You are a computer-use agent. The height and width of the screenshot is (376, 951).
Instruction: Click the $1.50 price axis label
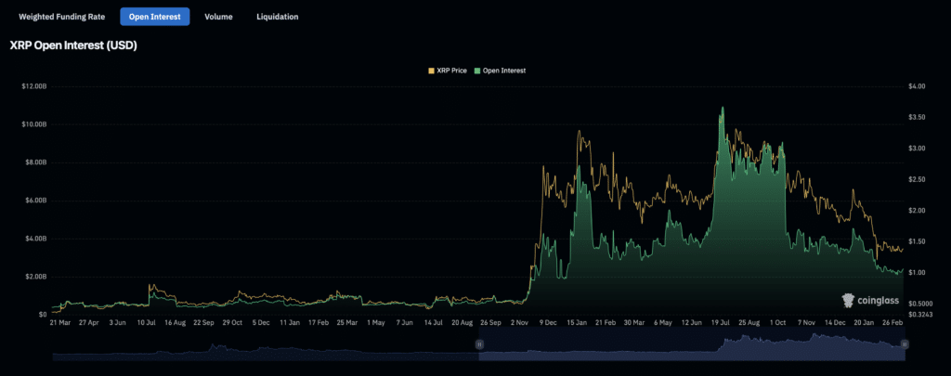917,241
